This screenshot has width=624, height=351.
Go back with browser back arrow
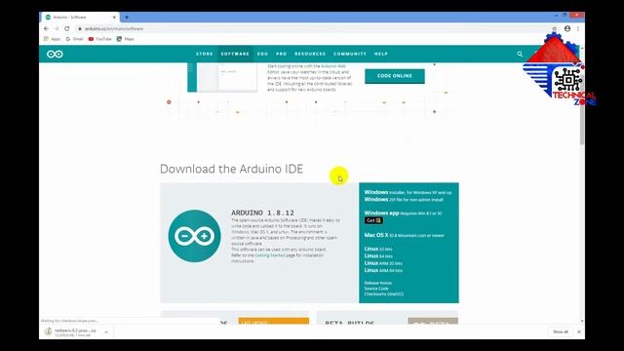46,28
